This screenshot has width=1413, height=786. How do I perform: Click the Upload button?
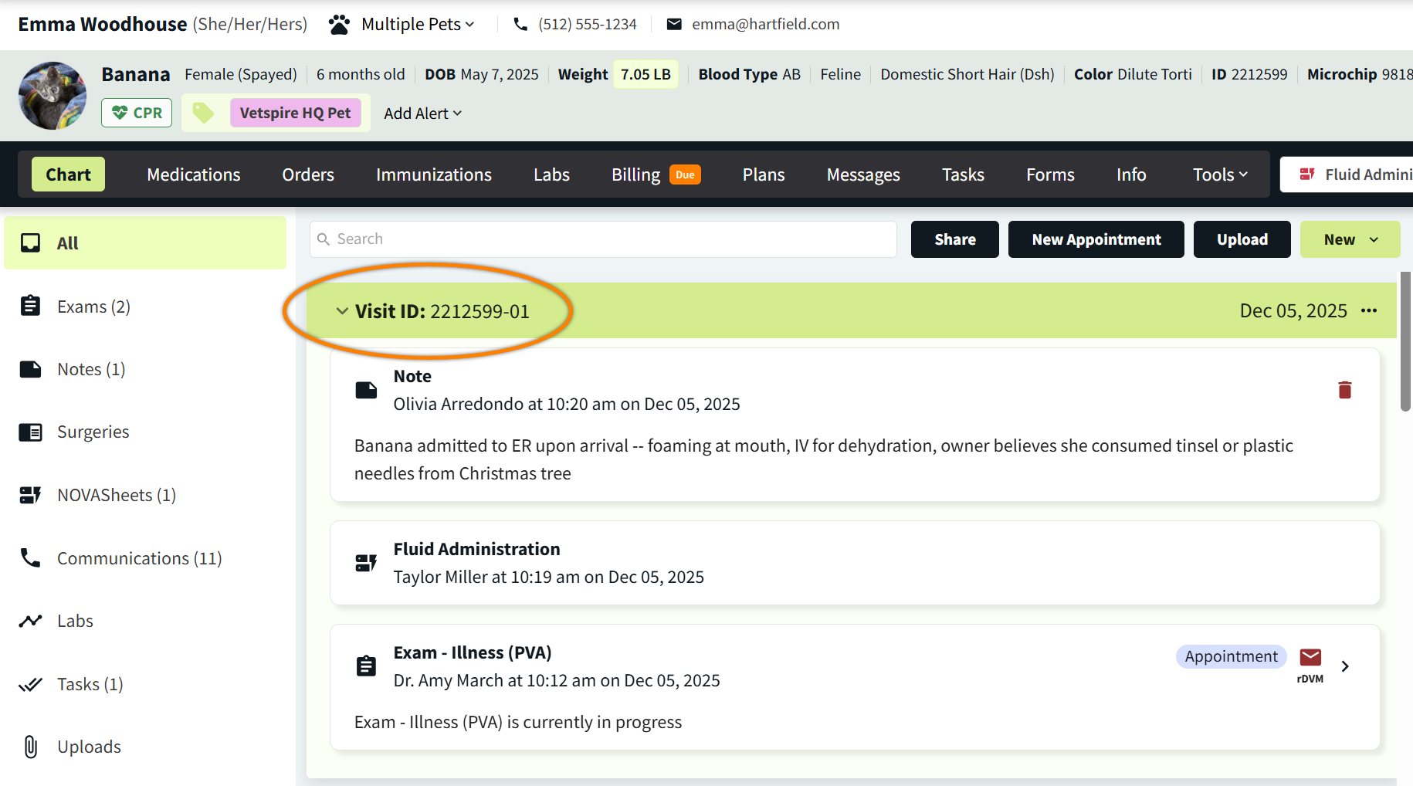(1242, 239)
